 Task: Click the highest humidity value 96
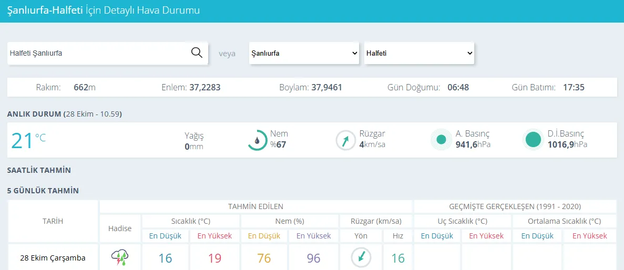[x=313, y=258]
